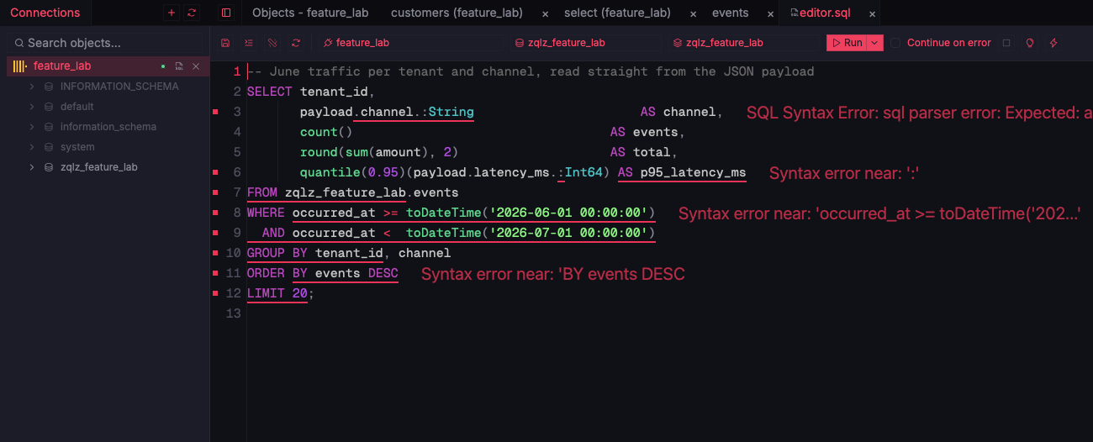The width and height of the screenshot is (1093, 442).
Task: Save the query with the disk icon
Action: click(x=225, y=43)
